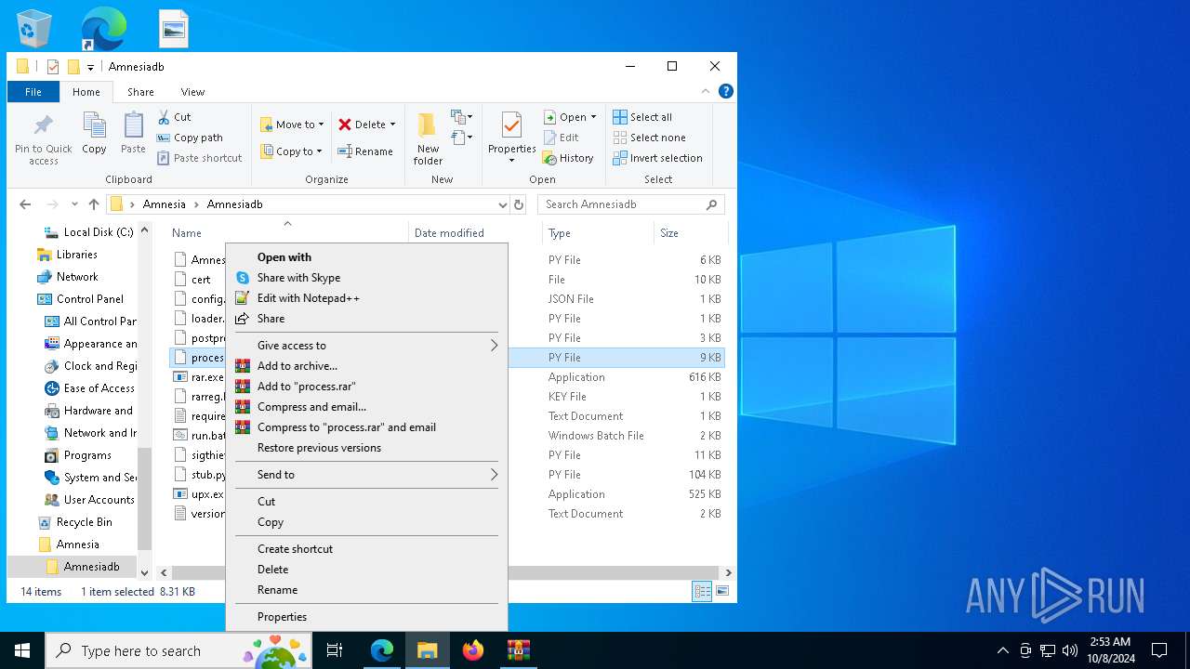Click the Search Amnesiadb field
1190x669 pixels.
pos(630,204)
